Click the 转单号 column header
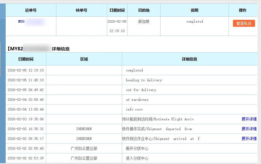 point(82,10)
